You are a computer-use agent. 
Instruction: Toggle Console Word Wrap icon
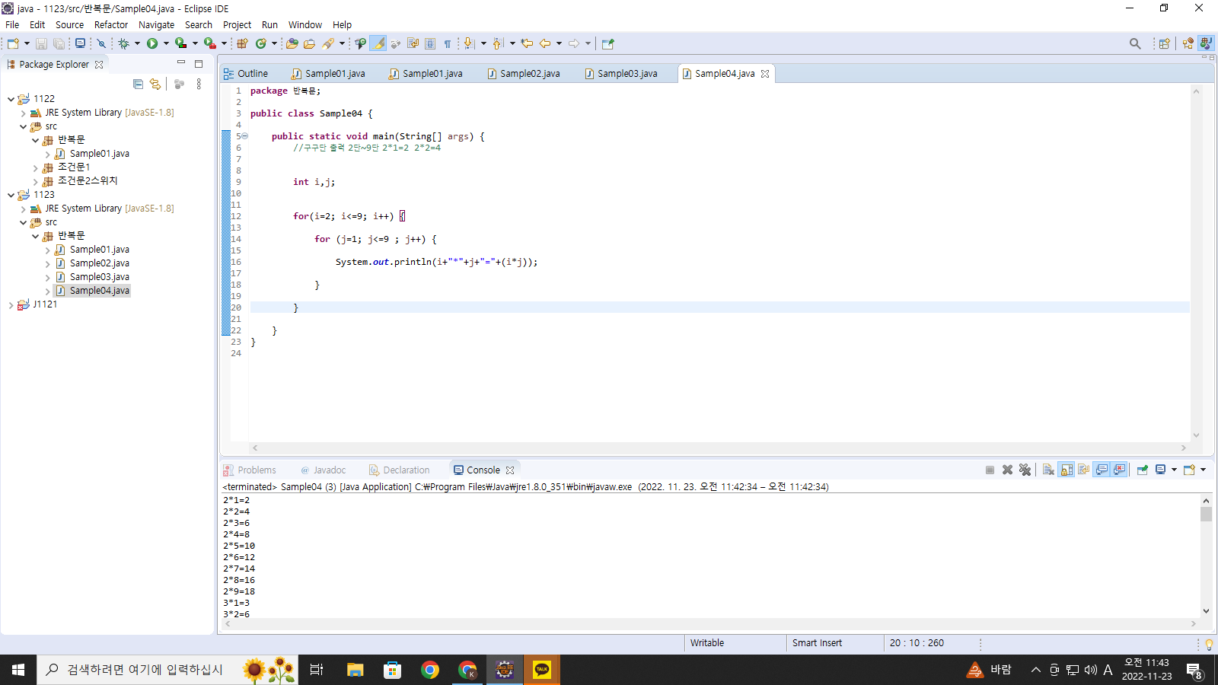click(x=1083, y=470)
